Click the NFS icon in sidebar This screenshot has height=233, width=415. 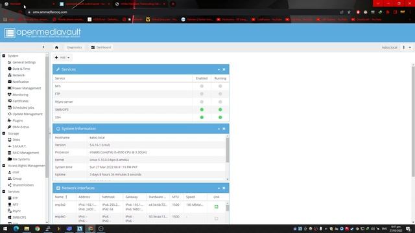10,205
